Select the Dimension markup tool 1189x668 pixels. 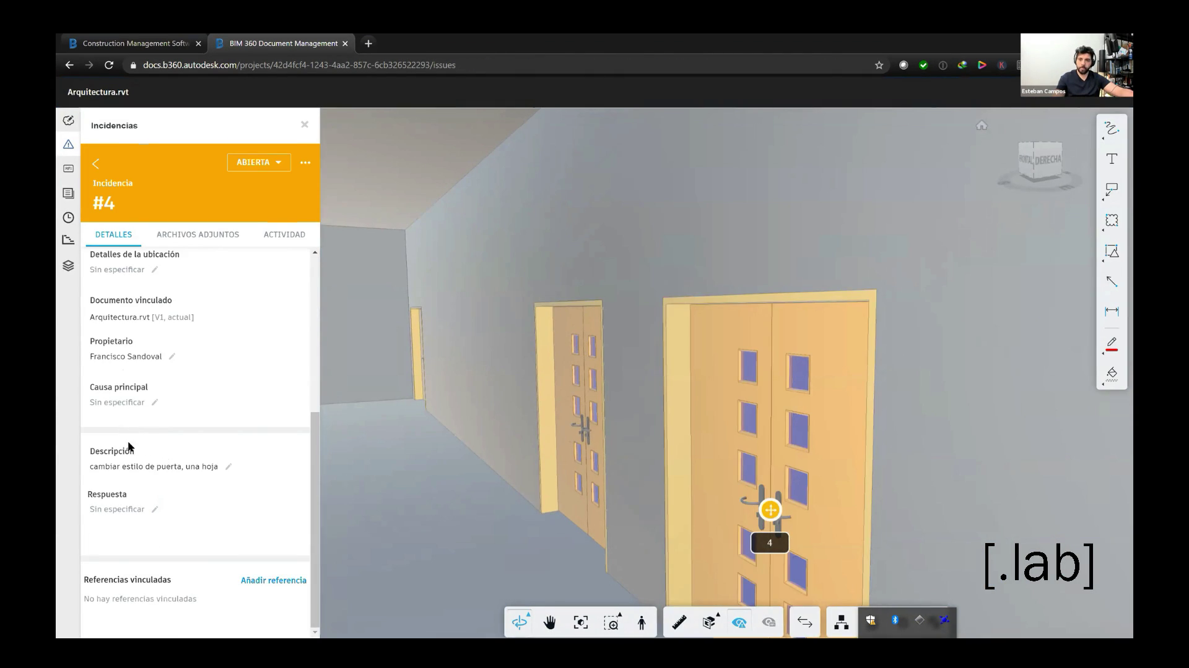click(x=1112, y=311)
